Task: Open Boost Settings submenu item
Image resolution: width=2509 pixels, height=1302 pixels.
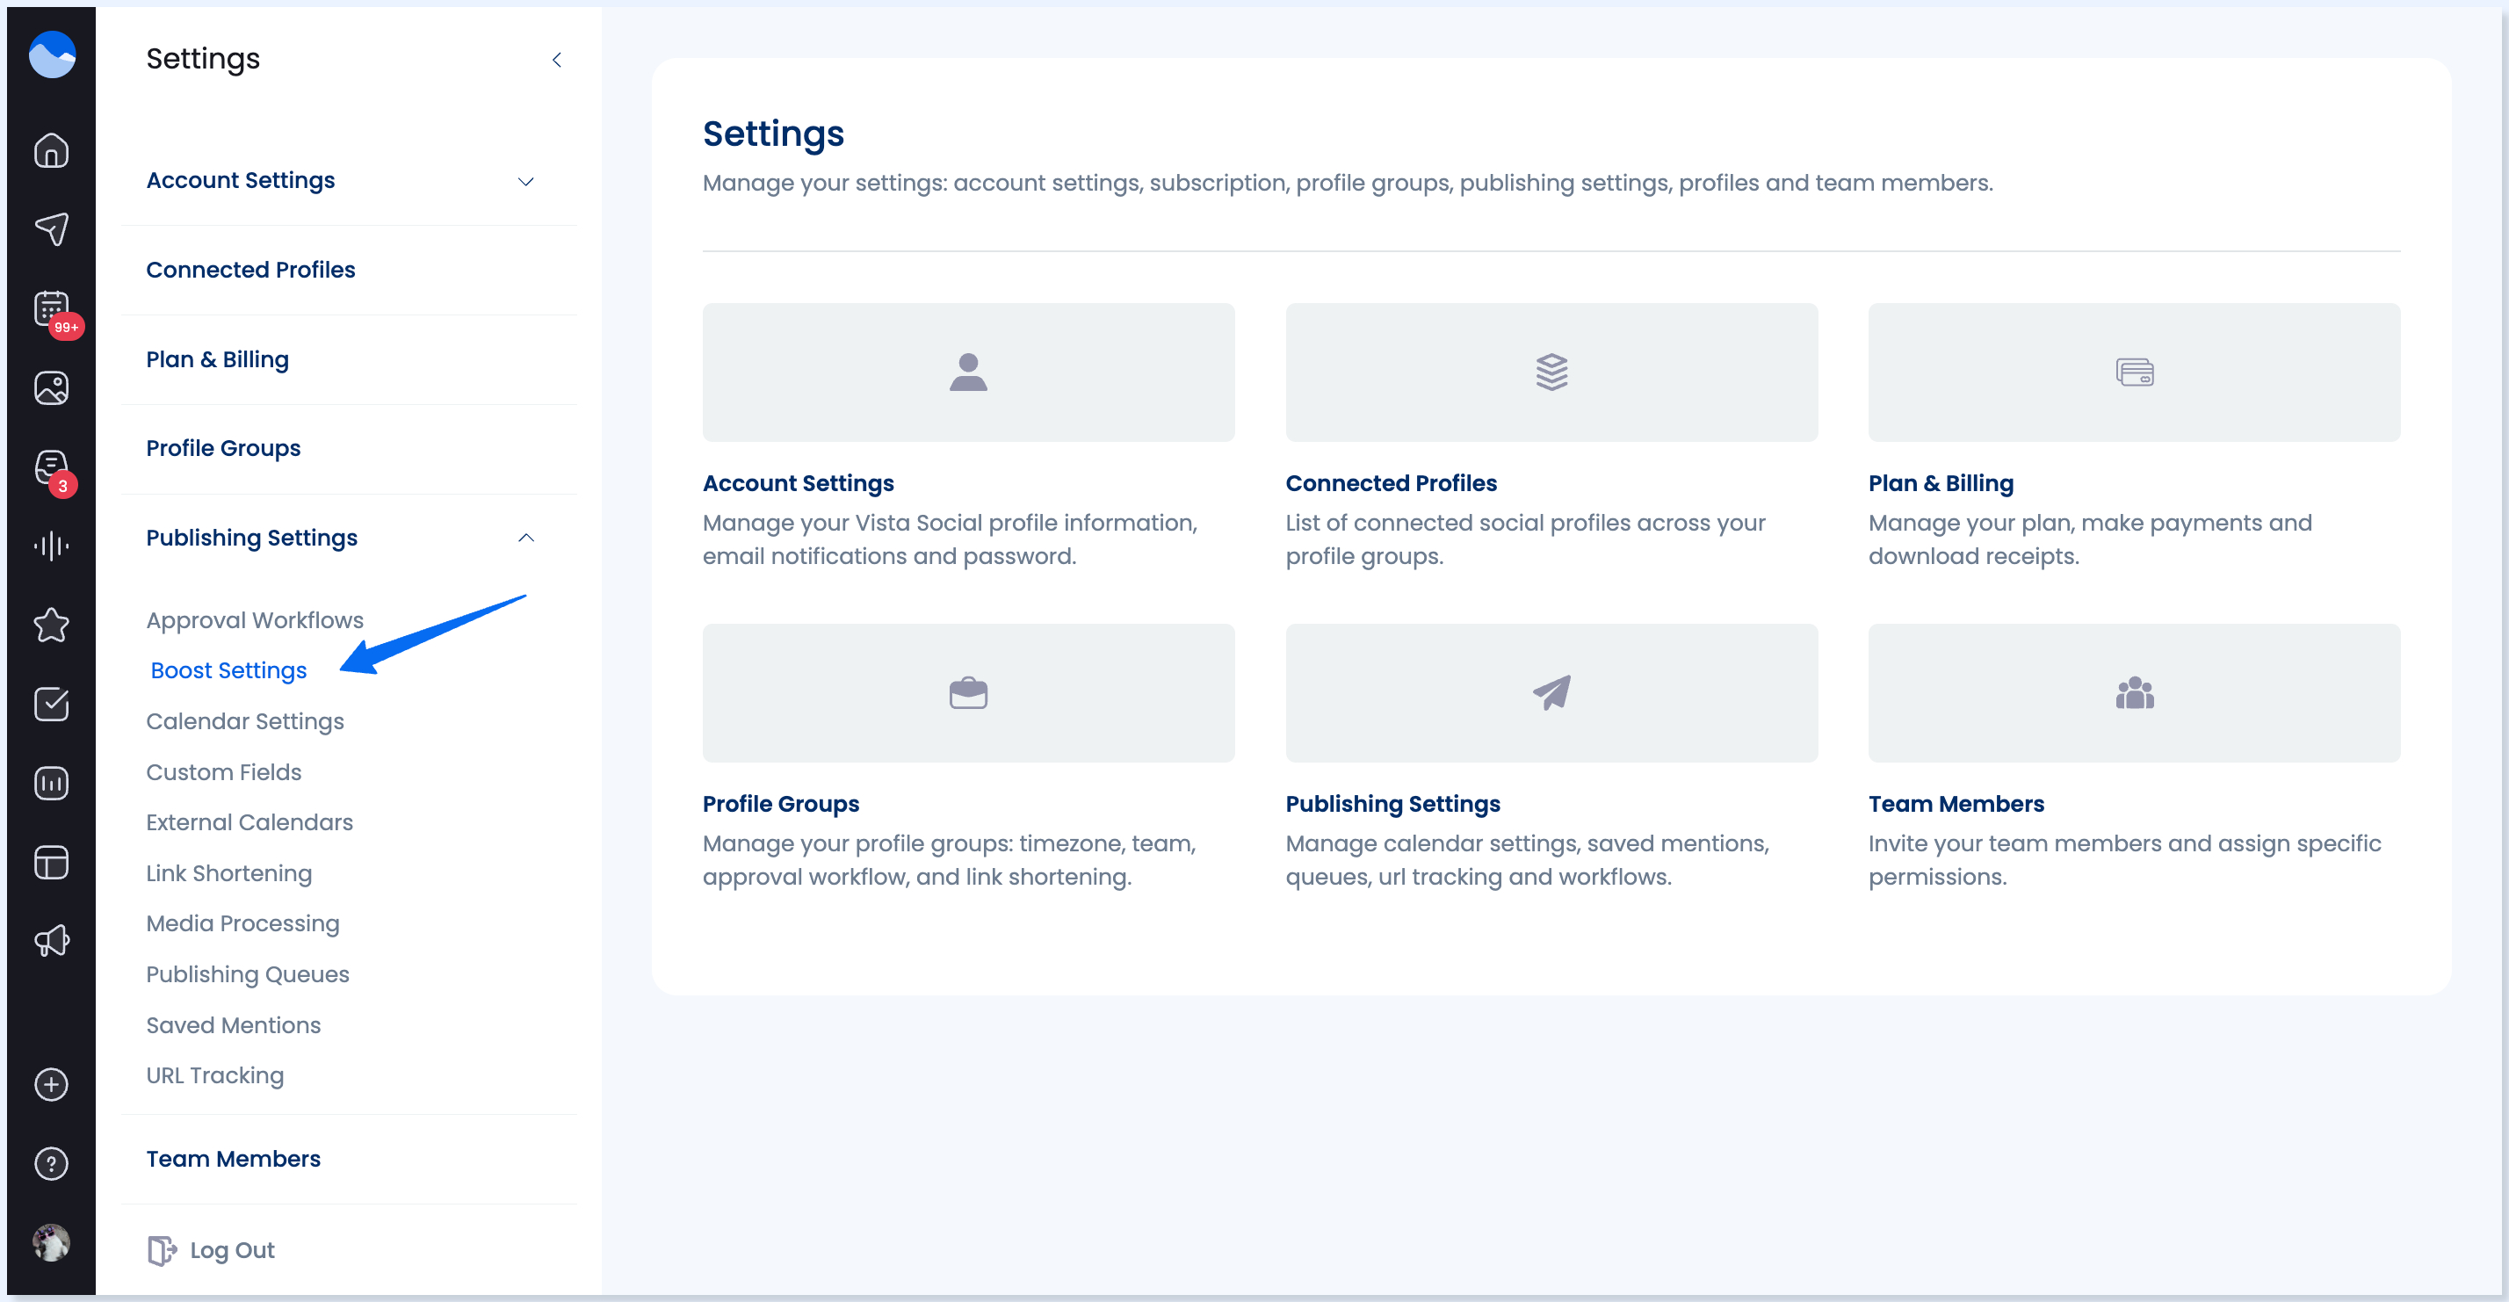Action: coord(229,671)
